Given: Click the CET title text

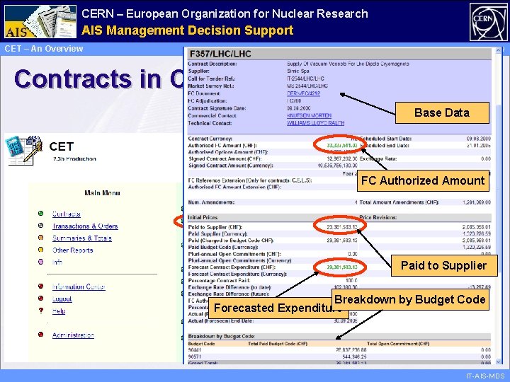Looking at the screenshot, I should click(x=62, y=146).
